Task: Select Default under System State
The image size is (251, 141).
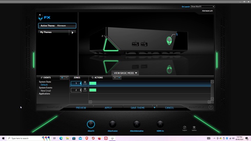Action: click(x=44, y=85)
